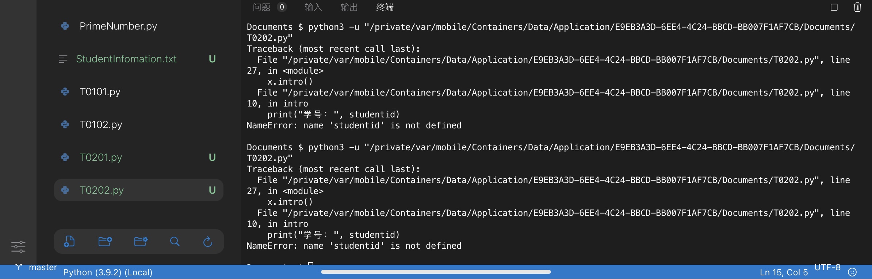This screenshot has height=279, width=872.
Task: Open an existing folder via folder-gear icon
Action: coord(141,241)
